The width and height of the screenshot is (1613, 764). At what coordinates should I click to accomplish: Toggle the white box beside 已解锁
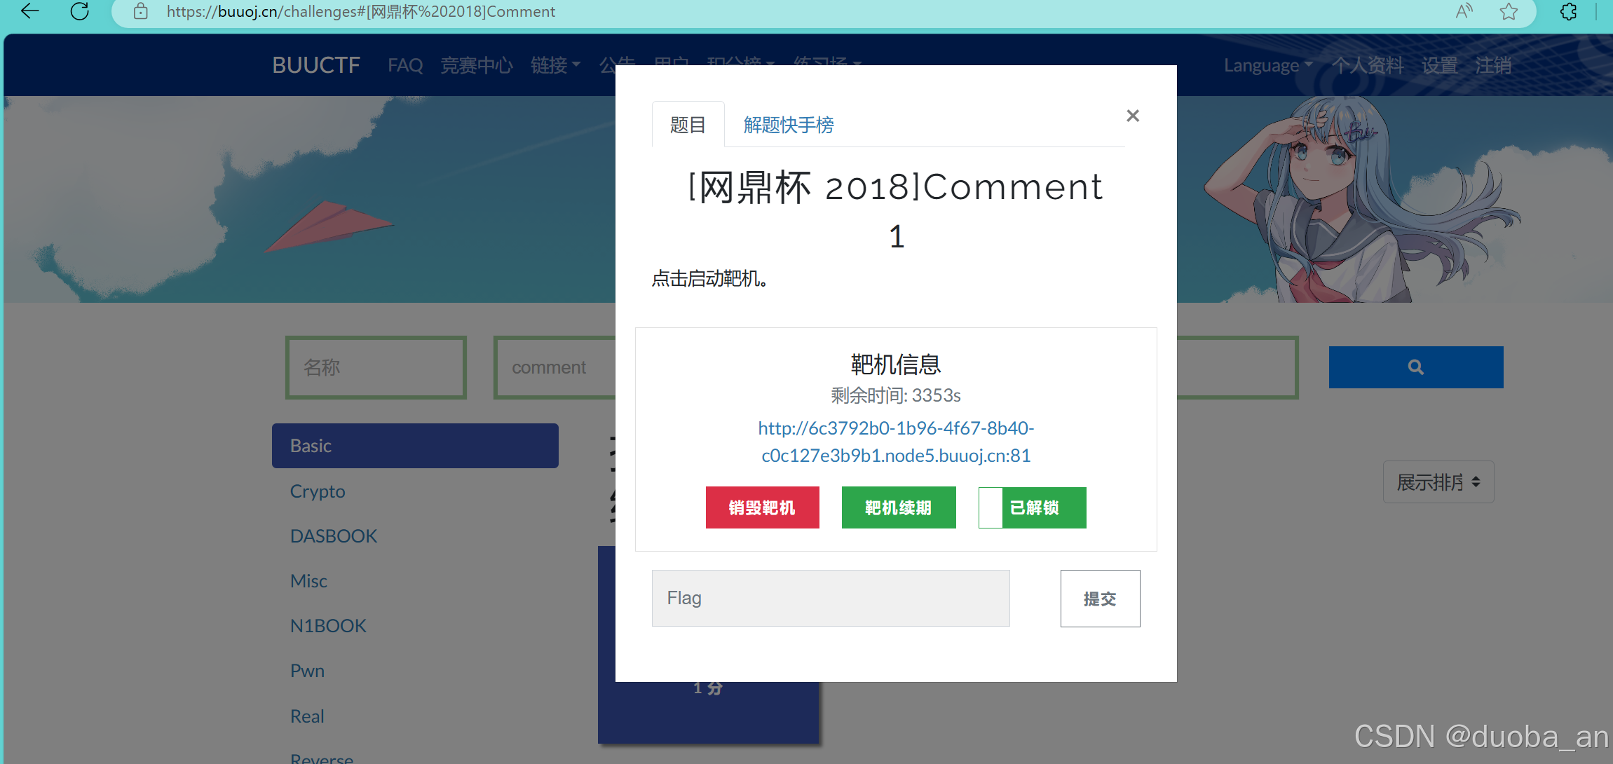[x=990, y=507]
